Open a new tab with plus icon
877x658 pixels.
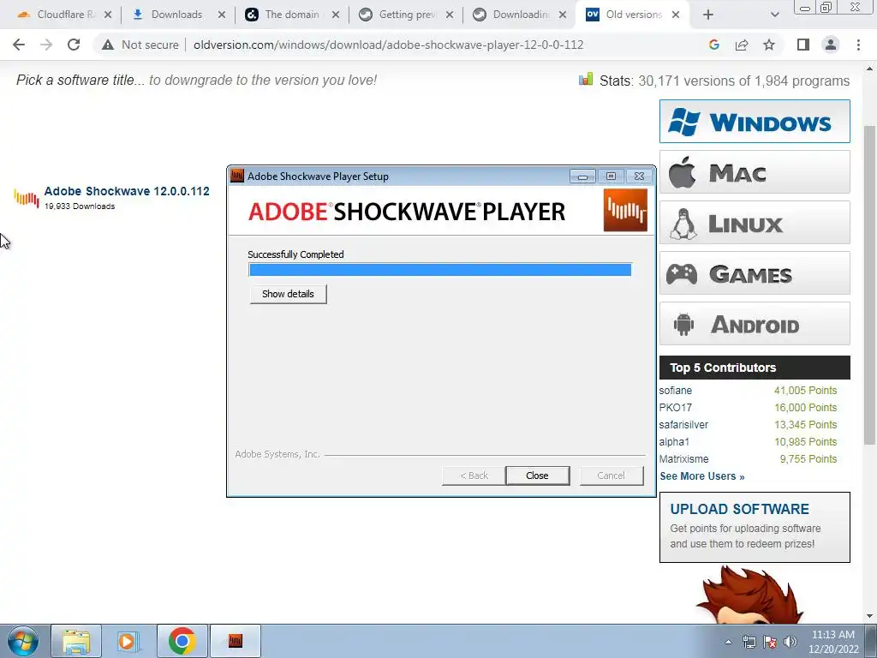coord(708,15)
